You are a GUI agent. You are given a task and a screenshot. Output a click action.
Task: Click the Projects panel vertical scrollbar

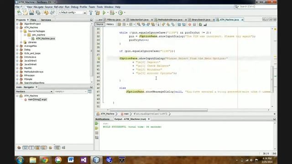(92, 51)
